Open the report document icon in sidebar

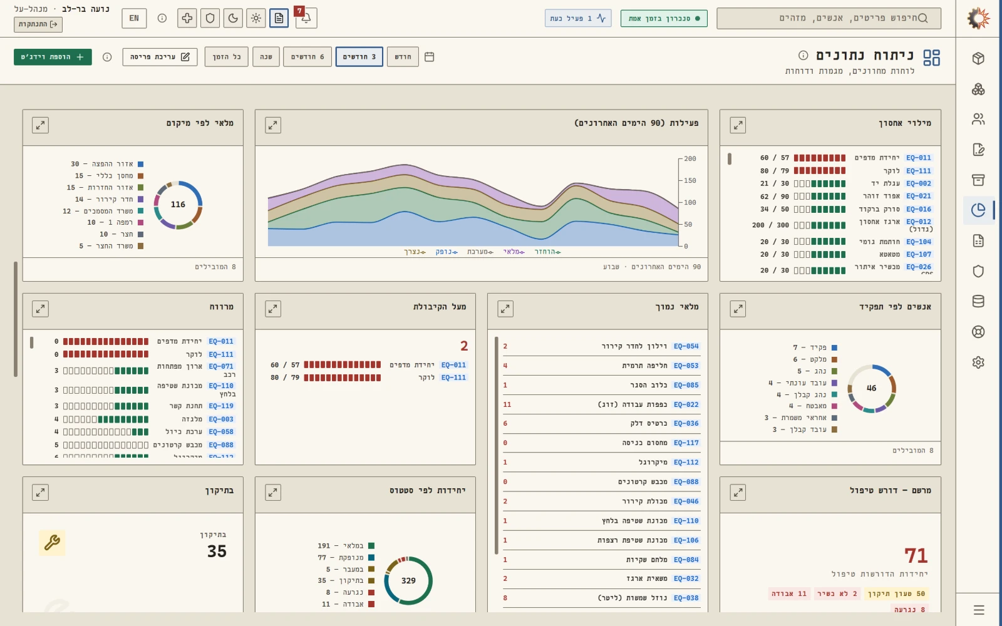(x=978, y=240)
